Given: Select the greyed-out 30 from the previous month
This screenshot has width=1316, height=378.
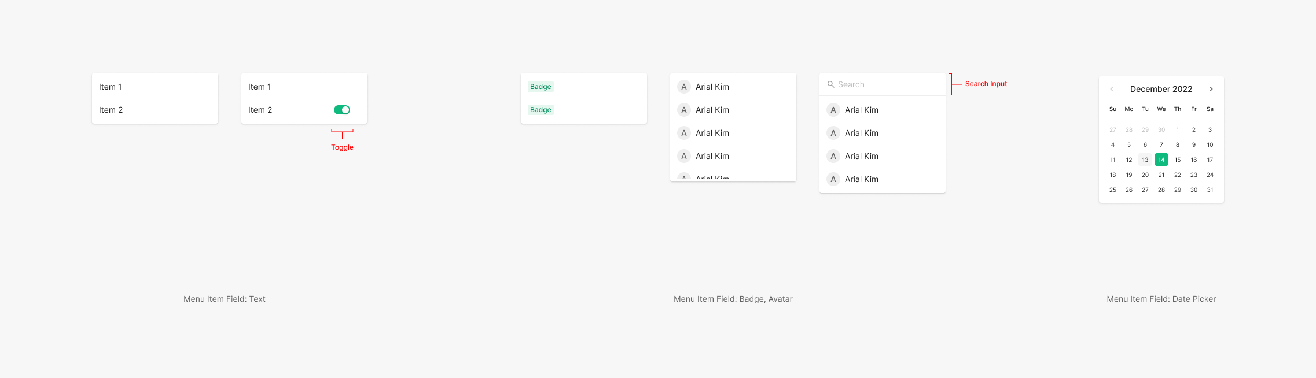Looking at the screenshot, I should 1161,129.
